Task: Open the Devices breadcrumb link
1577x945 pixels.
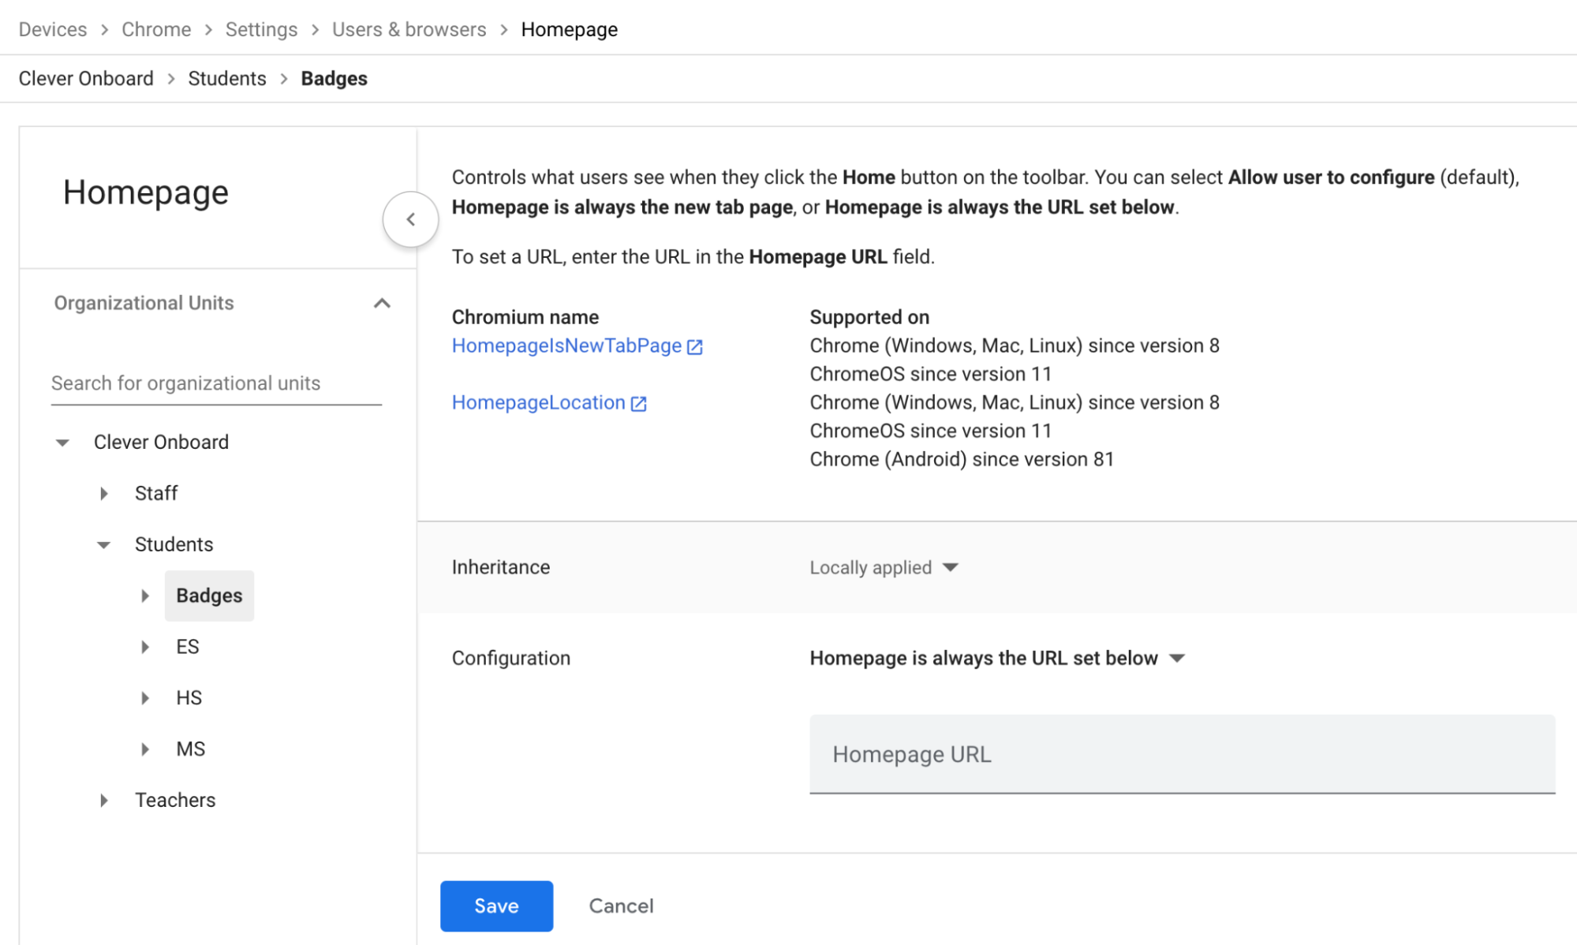Action: click(x=52, y=29)
